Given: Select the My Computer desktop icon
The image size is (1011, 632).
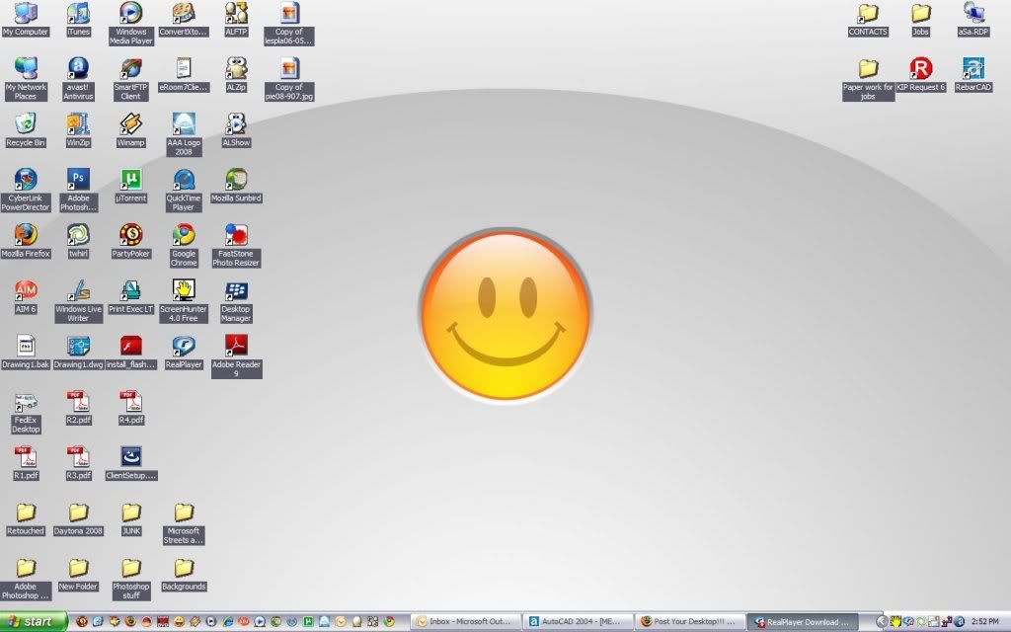Looking at the screenshot, I should click(x=25, y=20).
